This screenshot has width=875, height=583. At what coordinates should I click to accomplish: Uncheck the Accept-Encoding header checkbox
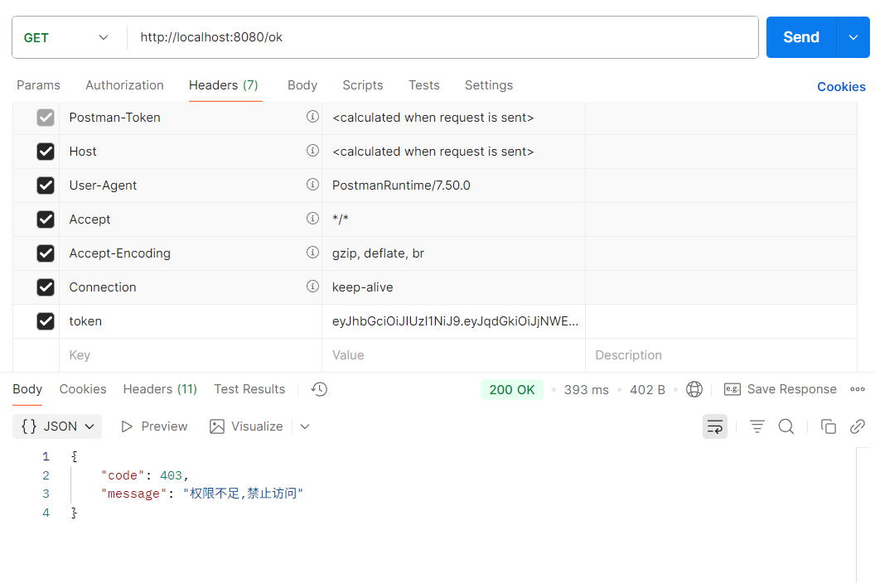click(46, 254)
